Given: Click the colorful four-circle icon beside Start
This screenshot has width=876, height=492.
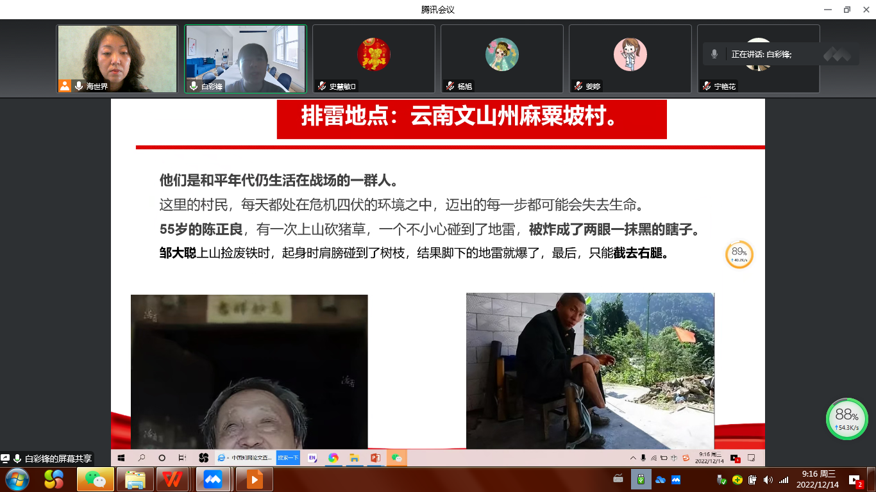Looking at the screenshot, I should (x=54, y=479).
